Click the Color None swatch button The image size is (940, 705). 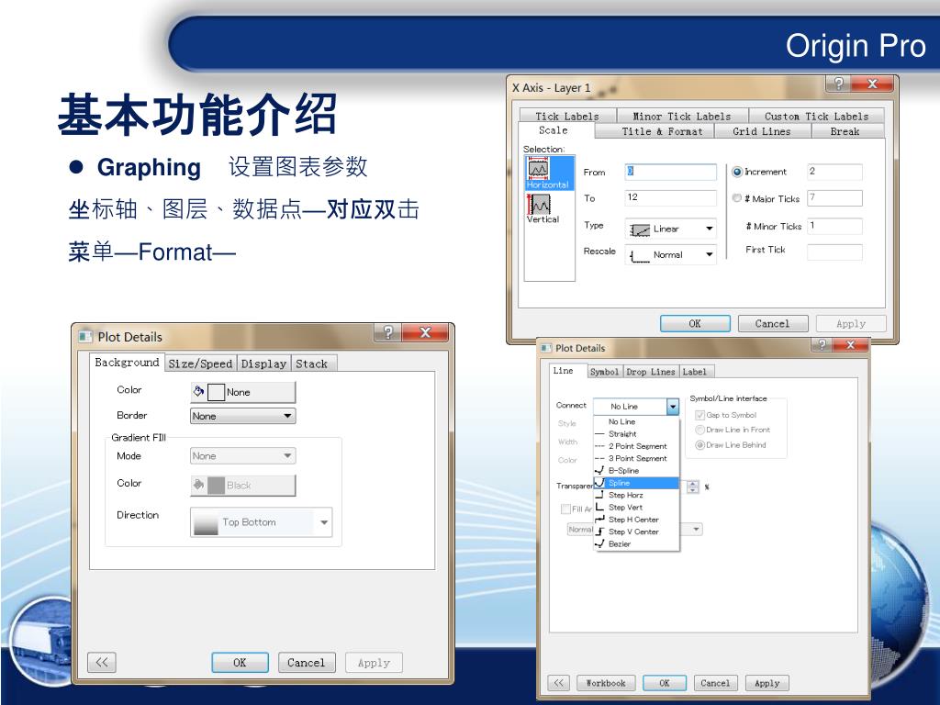coord(242,392)
